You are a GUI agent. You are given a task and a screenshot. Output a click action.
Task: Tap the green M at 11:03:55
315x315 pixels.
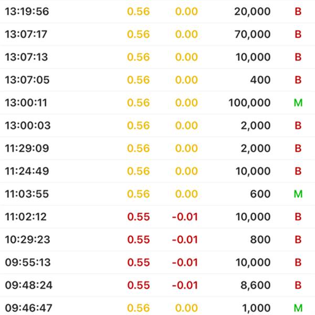pos(298,194)
